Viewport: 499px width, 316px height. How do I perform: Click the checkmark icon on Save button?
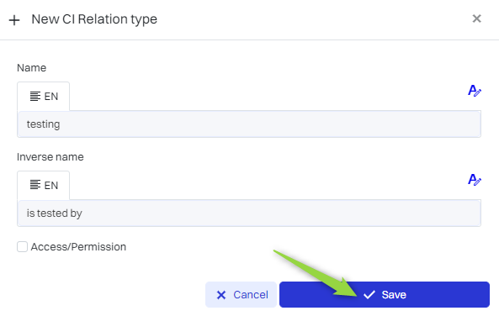point(369,295)
